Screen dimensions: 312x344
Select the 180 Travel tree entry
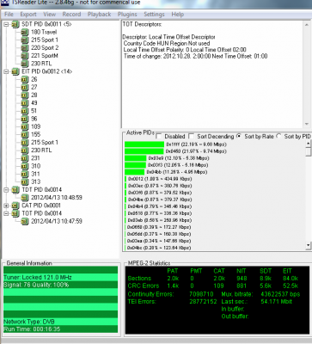[x=44, y=33]
